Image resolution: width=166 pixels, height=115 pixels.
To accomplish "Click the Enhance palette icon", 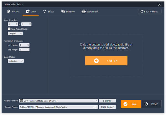I will pyautogui.click(x=63, y=11).
